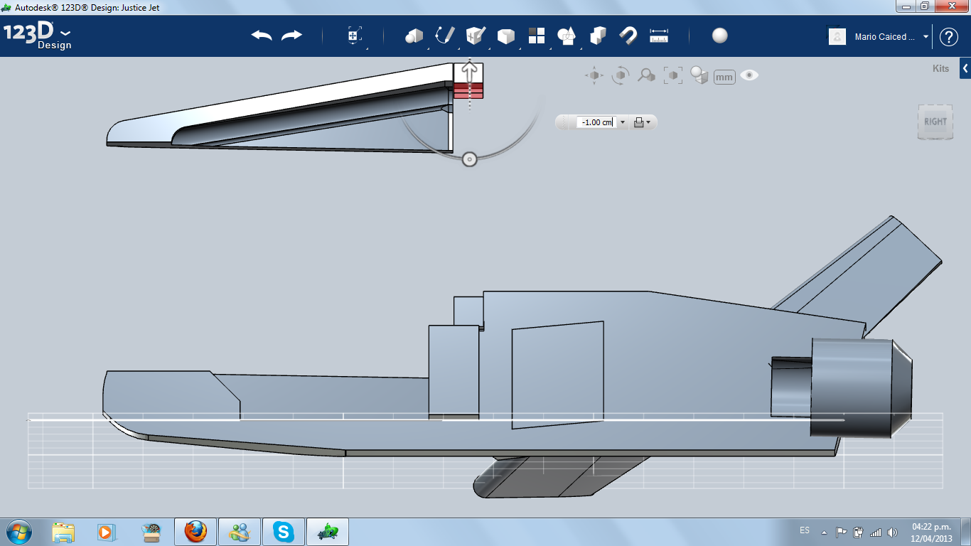This screenshot has height=546, width=971.
Task: Expand the Kits side panel
Action: (x=965, y=68)
